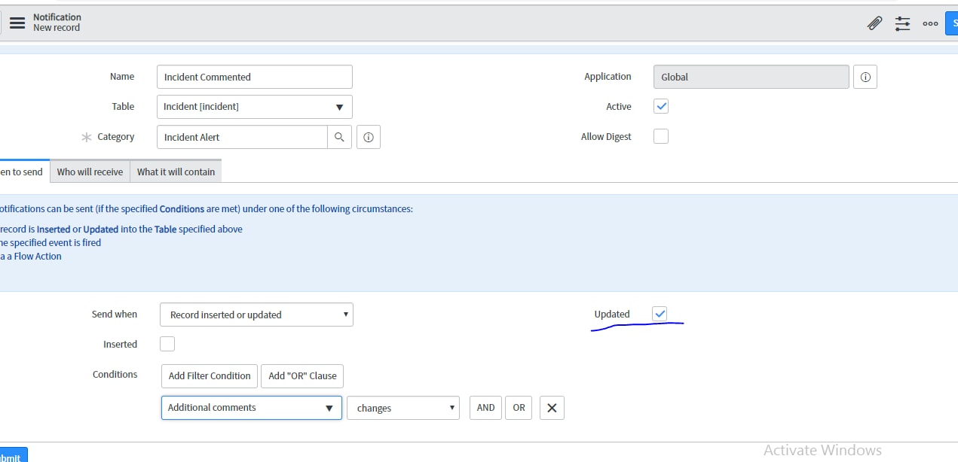Screen dimensions: 958x462
Task: Enable the Allow Digest checkbox
Action: (x=660, y=136)
